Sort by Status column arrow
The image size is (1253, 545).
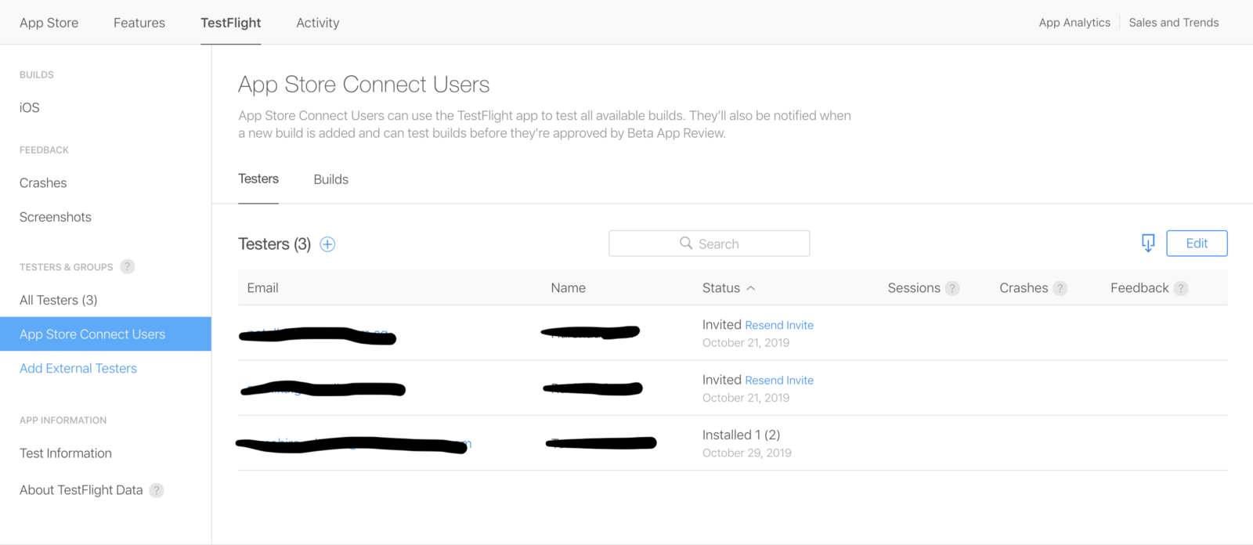(750, 288)
